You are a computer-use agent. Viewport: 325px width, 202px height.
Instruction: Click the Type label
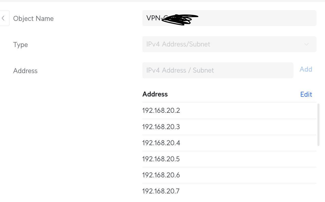20,45
